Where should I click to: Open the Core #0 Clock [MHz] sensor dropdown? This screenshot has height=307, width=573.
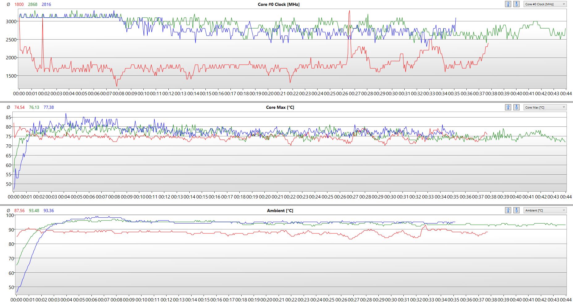[x=545, y=4]
